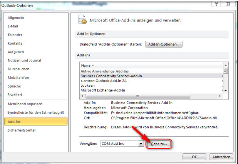Choose the Erweitert category
The height and width of the screenshot is (164, 238).
pos(15,94)
